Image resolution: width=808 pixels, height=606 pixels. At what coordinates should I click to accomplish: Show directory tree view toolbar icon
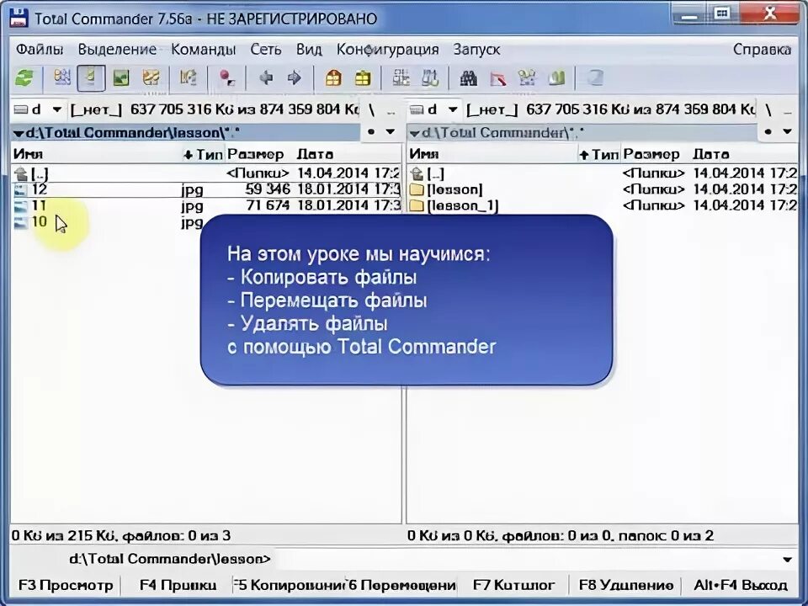click(151, 78)
